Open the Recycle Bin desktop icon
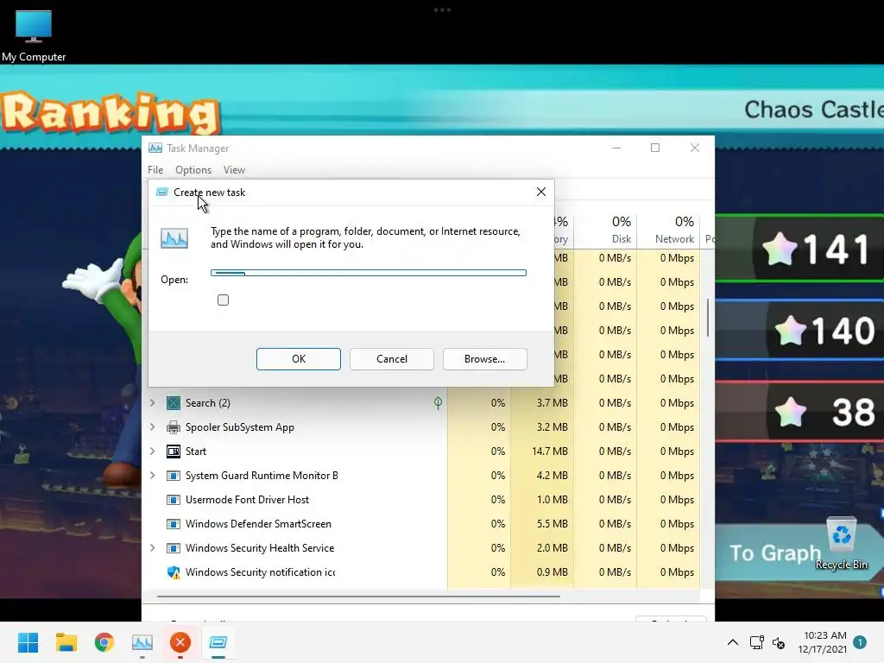884x663 pixels. tap(841, 544)
